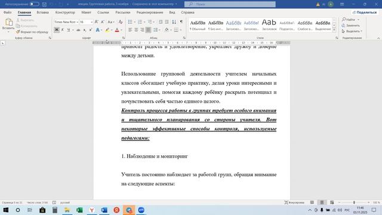Screen dimensions: 382x215
Task: Open the font name Times New Roman dropdown
Action: [77, 22]
